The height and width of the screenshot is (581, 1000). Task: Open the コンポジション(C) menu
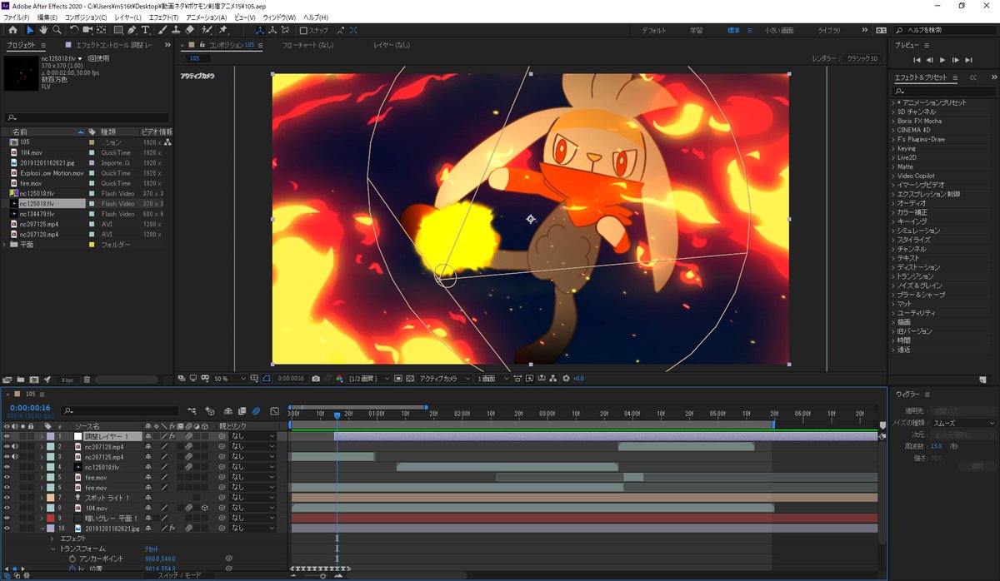86,17
